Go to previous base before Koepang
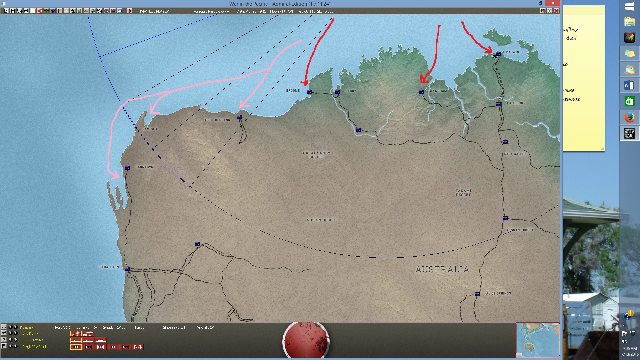640x360 pixels. click(x=10, y=327)
